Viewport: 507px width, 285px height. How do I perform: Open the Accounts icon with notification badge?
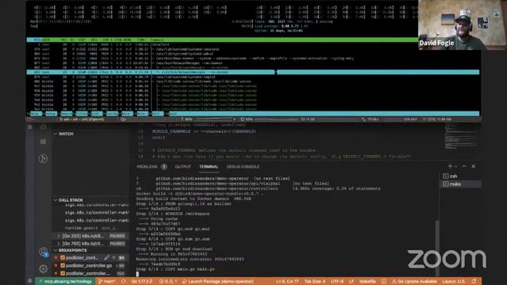[44, 252]
